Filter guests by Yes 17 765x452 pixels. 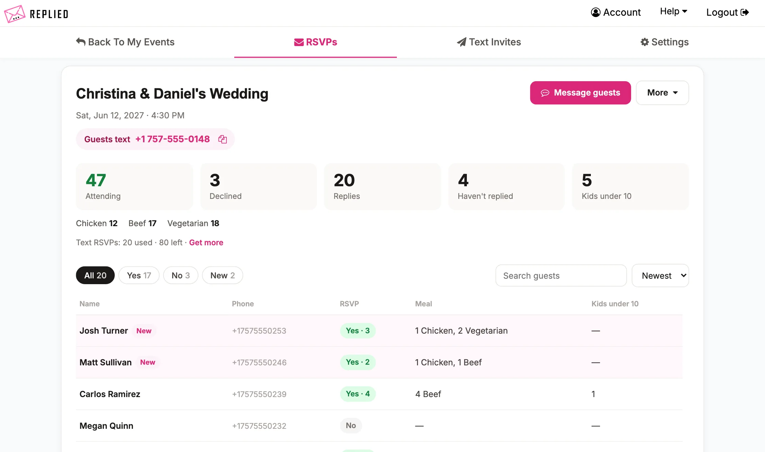coord(139,275)
